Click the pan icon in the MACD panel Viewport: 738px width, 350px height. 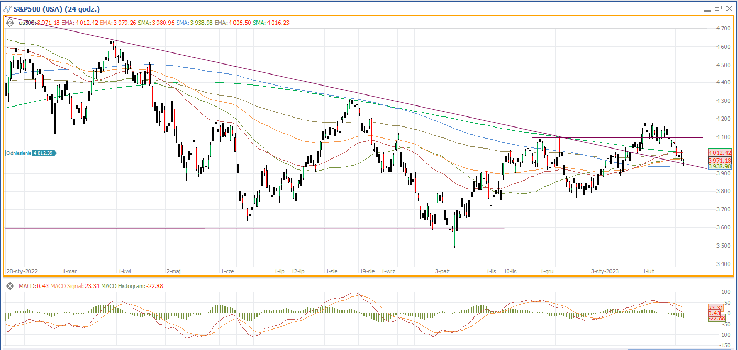(x=10, y=286)
